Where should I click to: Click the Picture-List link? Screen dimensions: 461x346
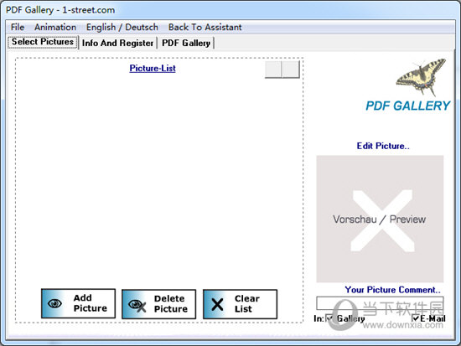[153, 68]
